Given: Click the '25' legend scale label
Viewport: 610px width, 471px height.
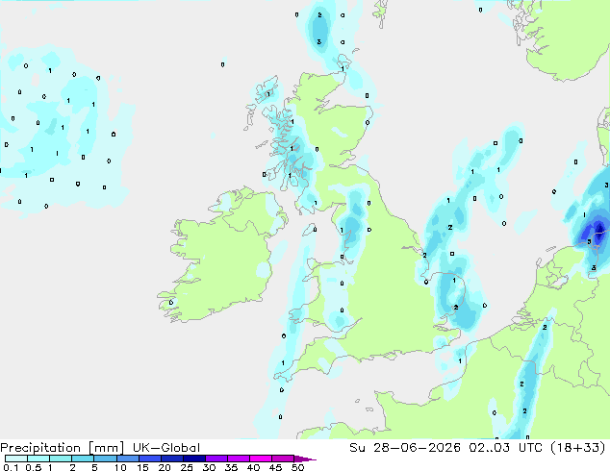Looking at the screenshot, I should point(187,467).
